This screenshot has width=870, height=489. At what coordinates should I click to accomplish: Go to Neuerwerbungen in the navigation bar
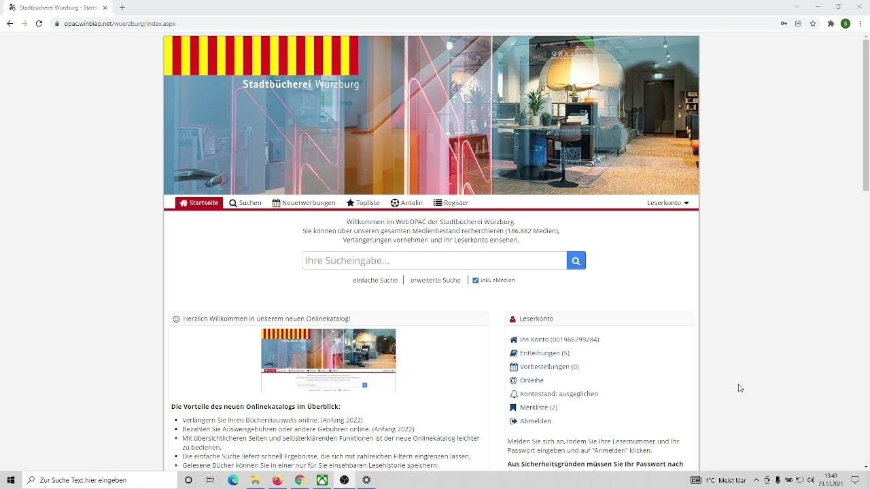point(304,203)
